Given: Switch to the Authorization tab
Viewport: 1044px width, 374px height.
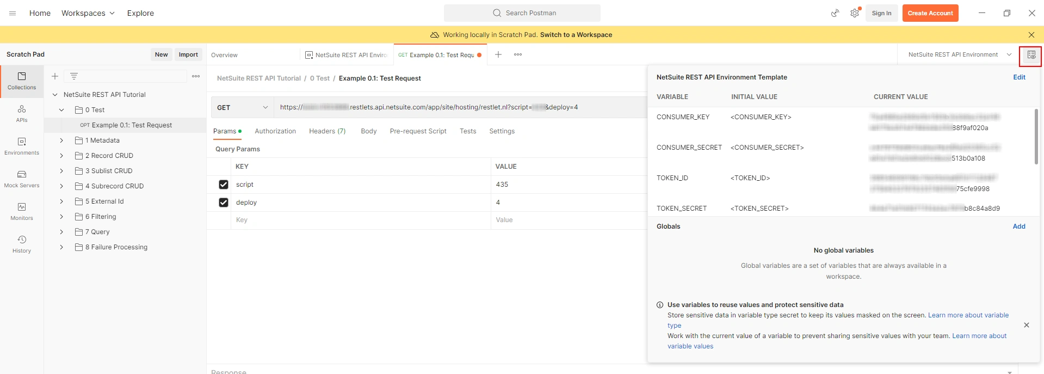Looking at the screenshot, I should pyautogui.click(x=275, y=131).
